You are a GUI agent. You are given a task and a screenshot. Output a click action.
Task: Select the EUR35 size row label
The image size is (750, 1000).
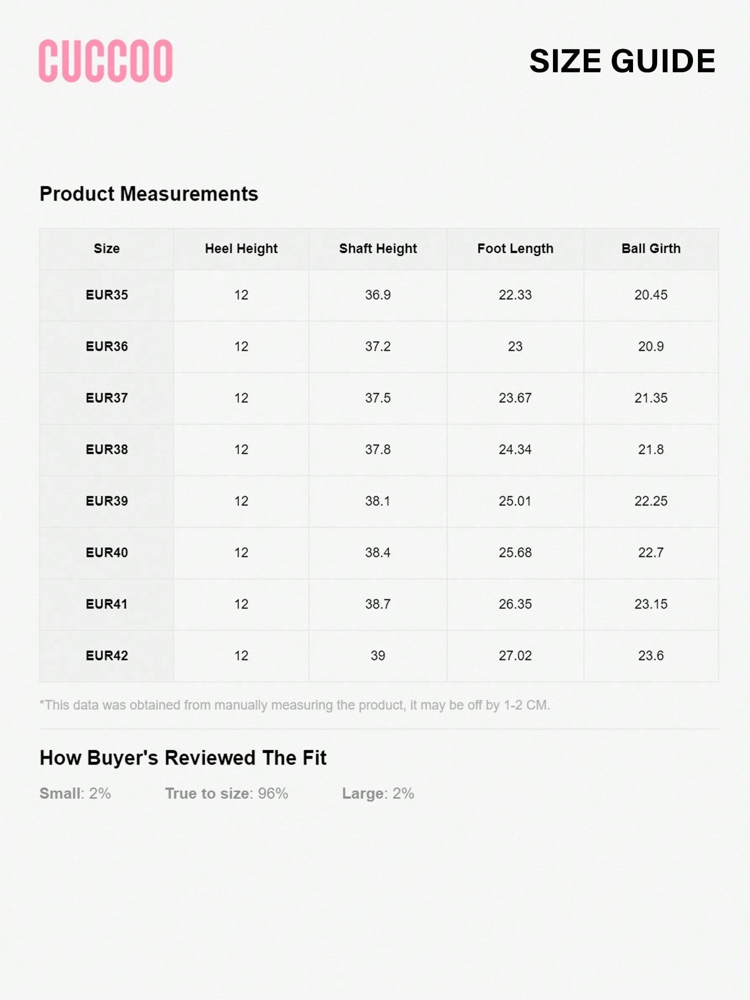tap(106, 295)
